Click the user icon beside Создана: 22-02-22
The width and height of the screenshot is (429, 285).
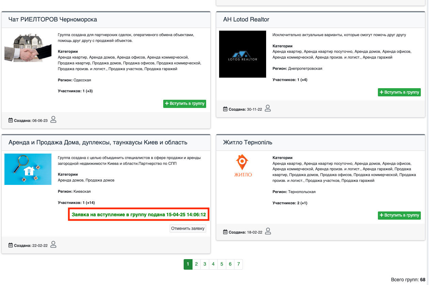click(x=53, y=244)
